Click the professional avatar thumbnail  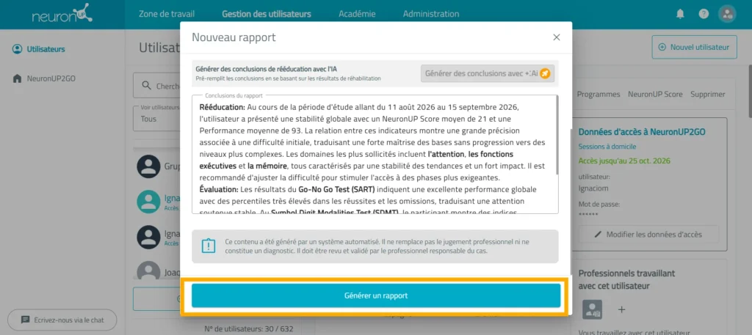coord(593,309)
